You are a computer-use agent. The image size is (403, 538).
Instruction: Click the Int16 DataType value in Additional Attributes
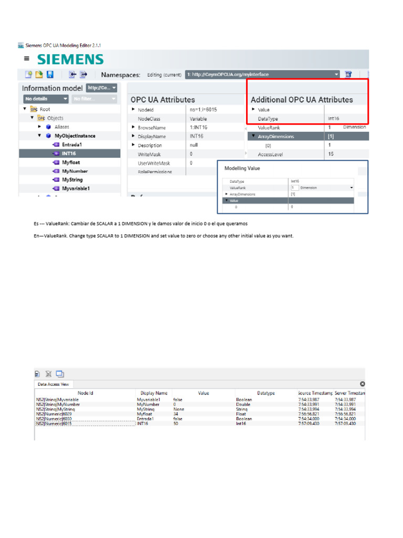(x=333, y=118)
